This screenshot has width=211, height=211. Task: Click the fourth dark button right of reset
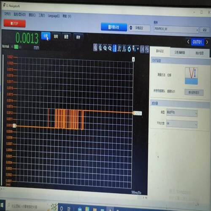pyautogui.click(x=78, y=37)
